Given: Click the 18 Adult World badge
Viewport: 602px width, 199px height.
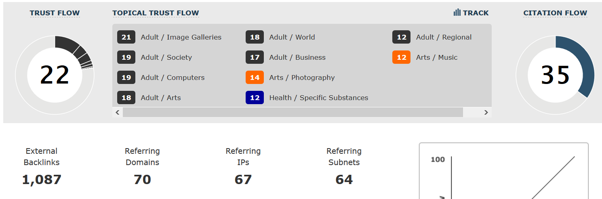Looking at the screenshot, I should pyautogui.click(x=255, y=37).
